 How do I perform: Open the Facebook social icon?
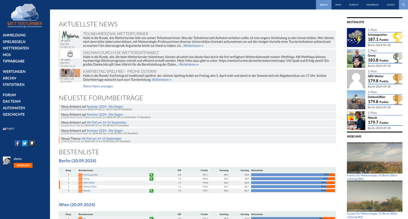[18, 143]
